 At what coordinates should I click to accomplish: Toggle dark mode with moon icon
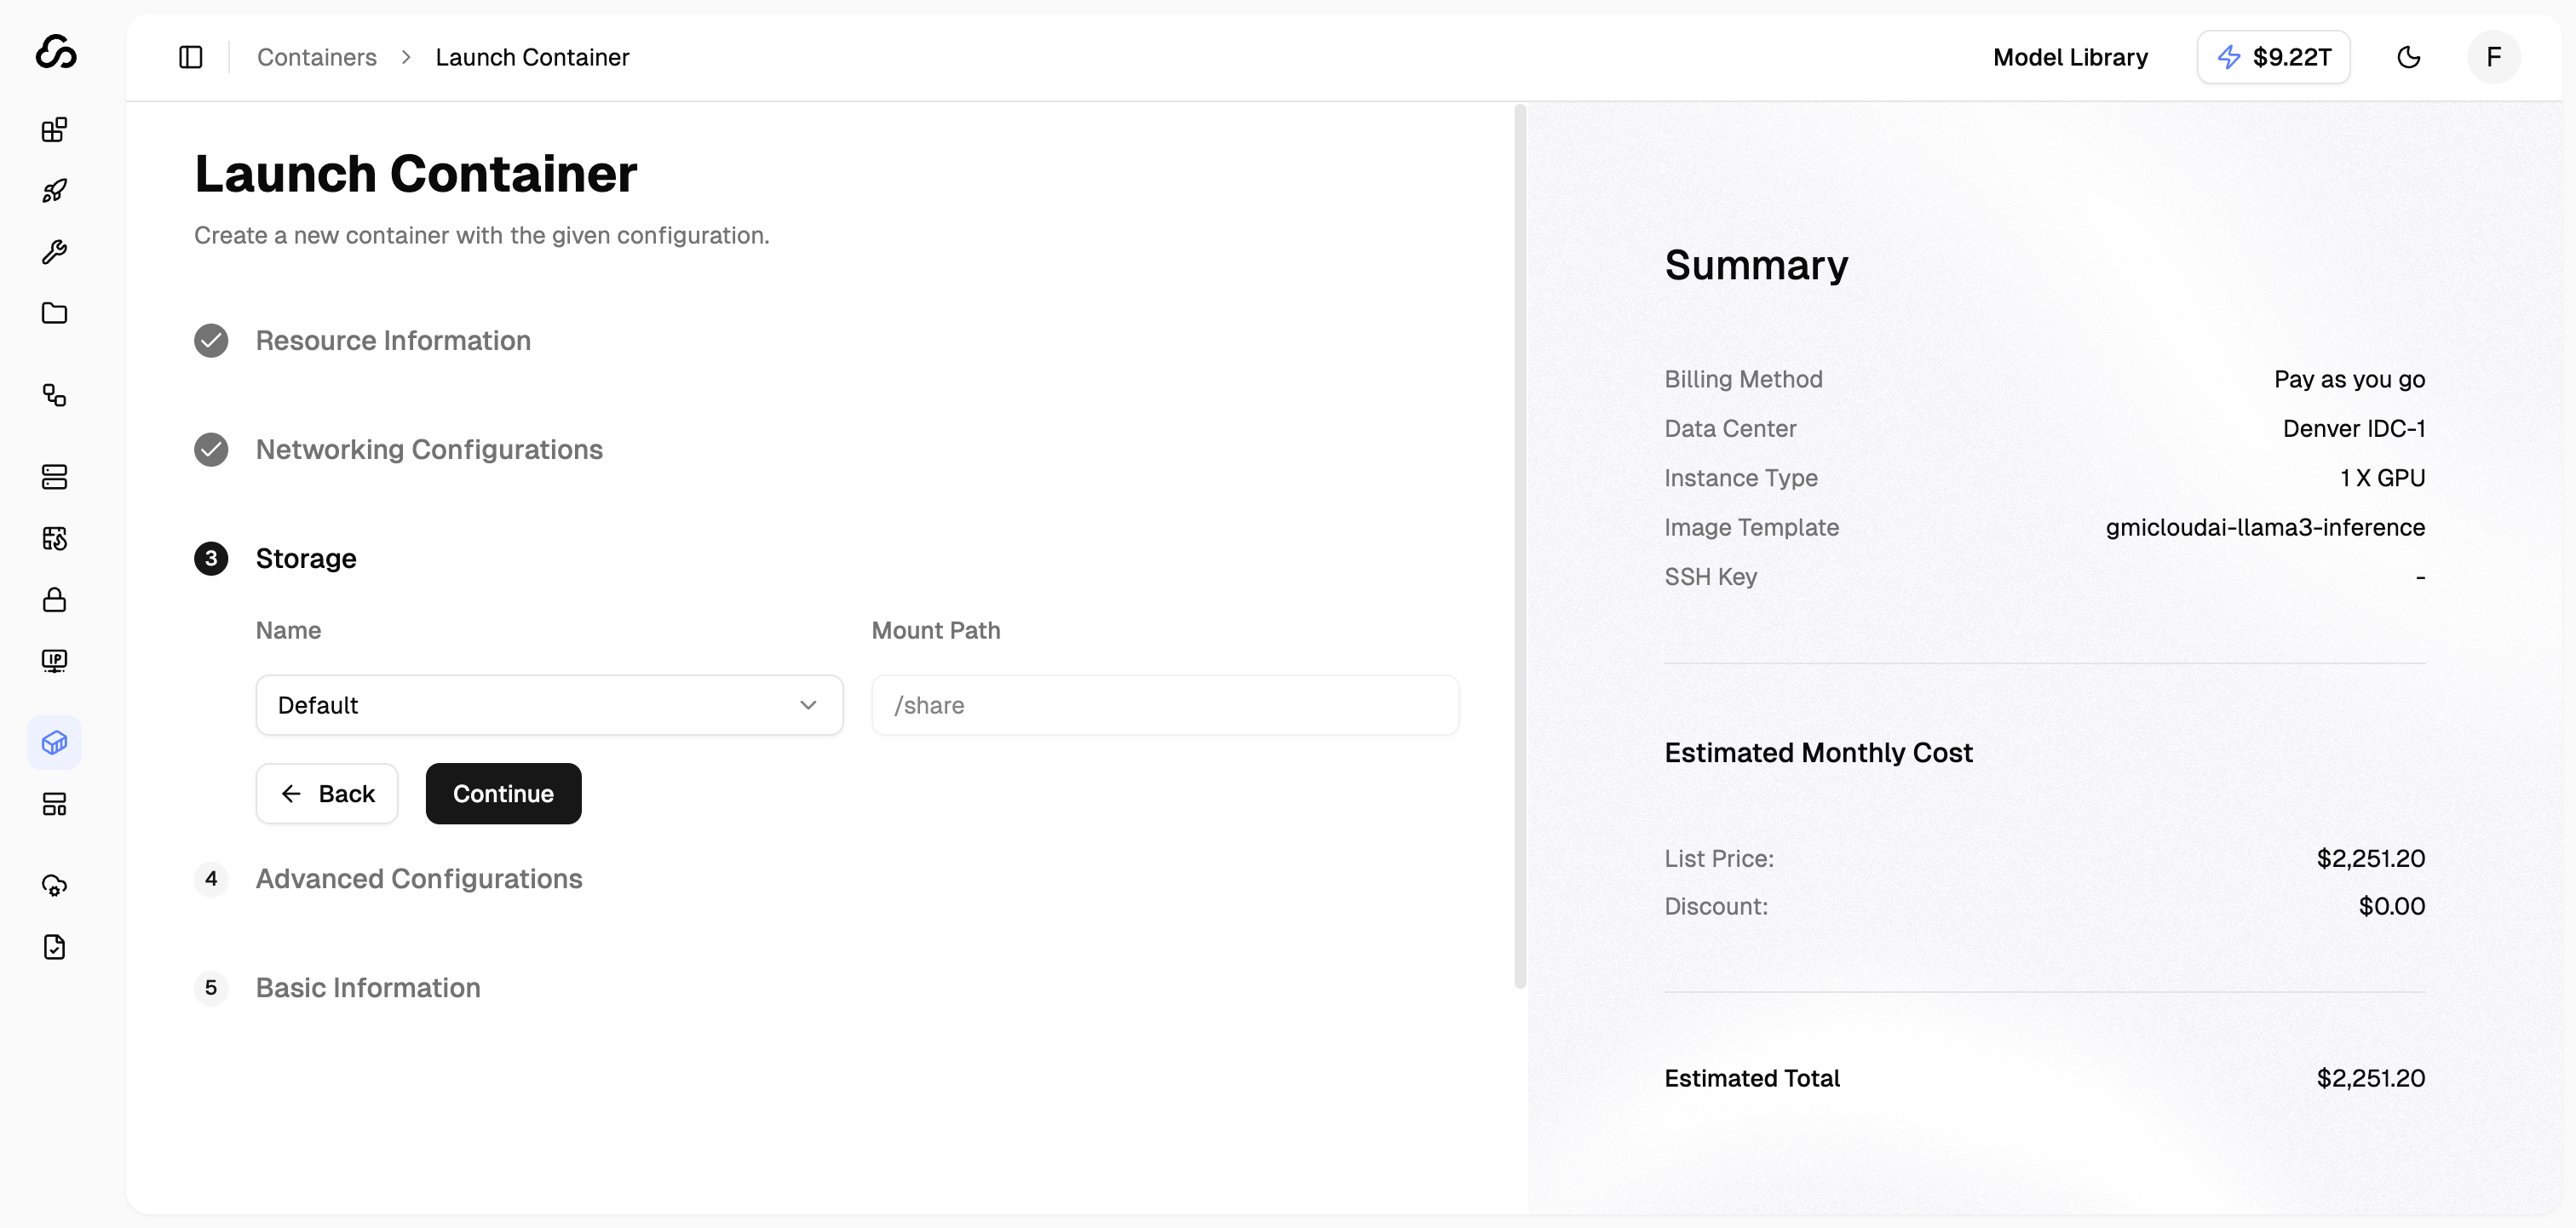coord(2408,57)
